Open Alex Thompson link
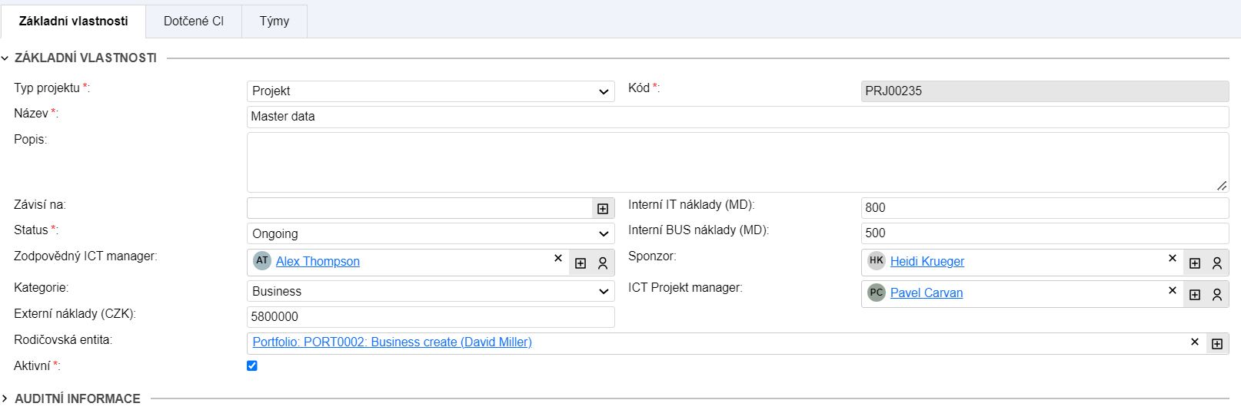This screenshot has width=1241, height=410. 318,262
